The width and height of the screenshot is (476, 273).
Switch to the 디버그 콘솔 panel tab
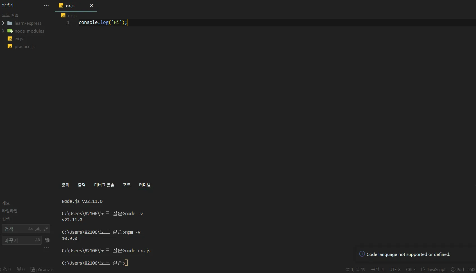pyautogui.click(x=104, y=185)
